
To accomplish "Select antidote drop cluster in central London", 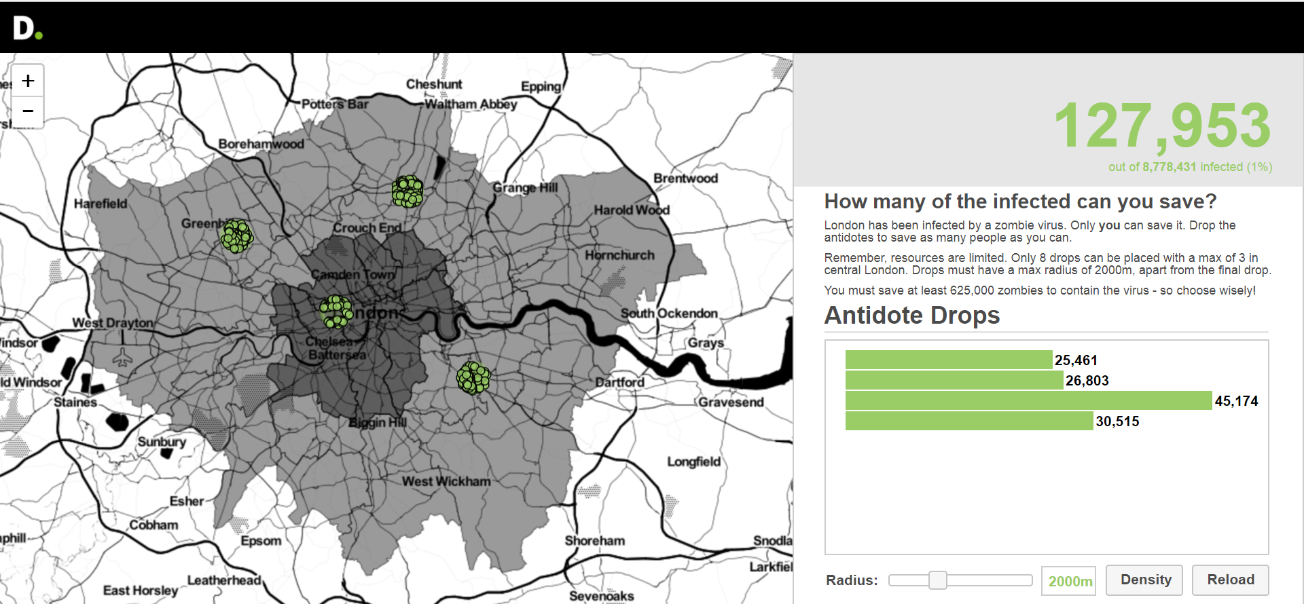I will (x=336, y=312).
